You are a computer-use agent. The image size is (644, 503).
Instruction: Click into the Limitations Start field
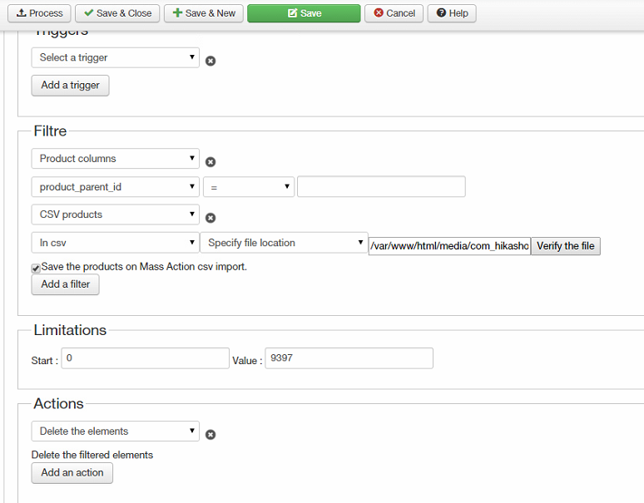(146, 358)
